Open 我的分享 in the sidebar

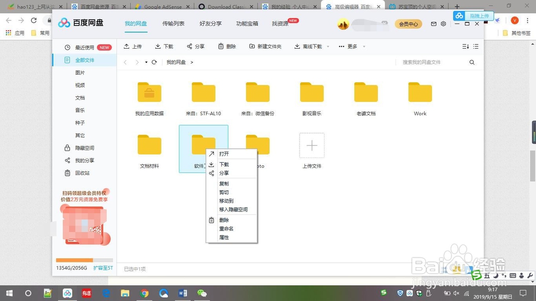click(x=85, y=161)
